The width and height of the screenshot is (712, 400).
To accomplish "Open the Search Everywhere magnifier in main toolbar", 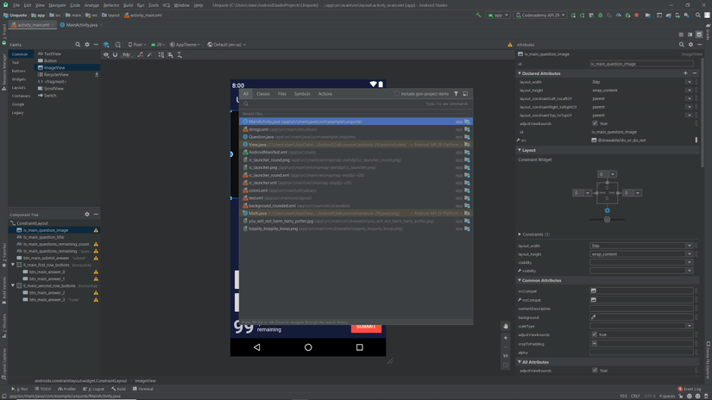I will (698, 15).
